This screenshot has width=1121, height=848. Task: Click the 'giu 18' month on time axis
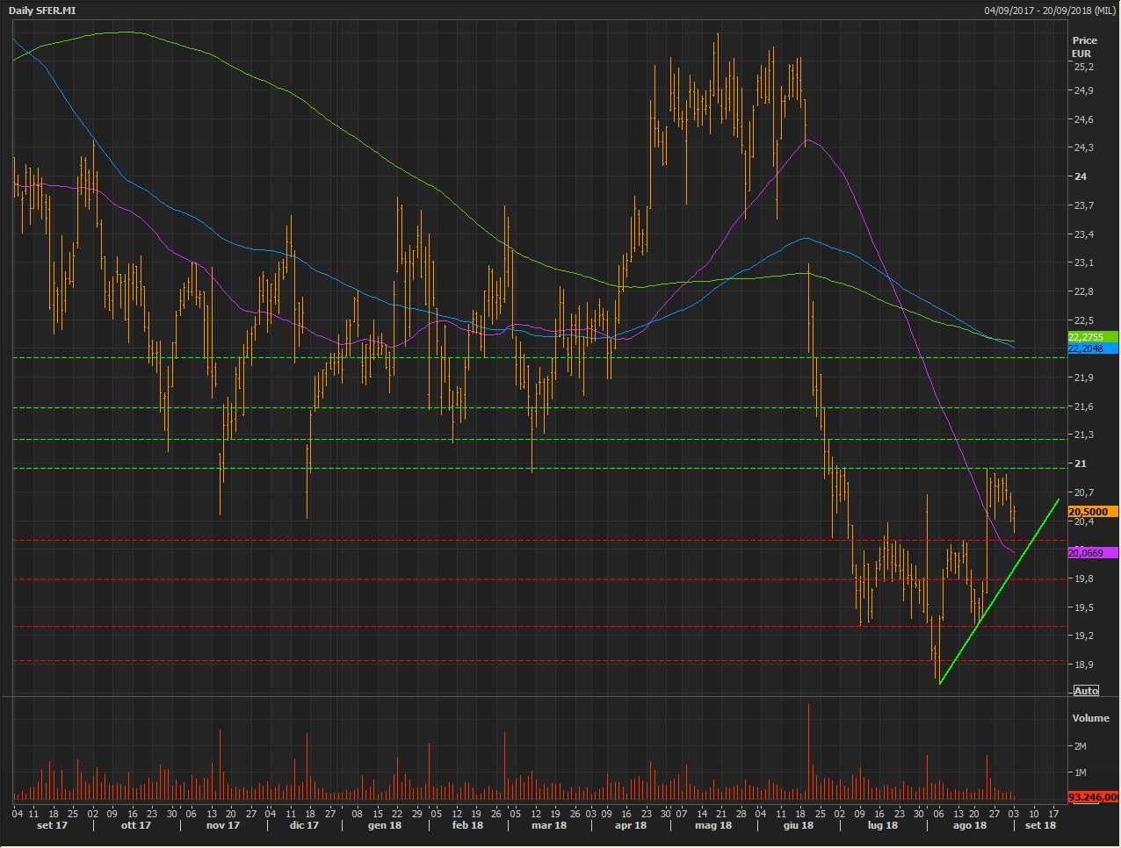797,825
